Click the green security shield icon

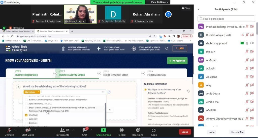4,28
